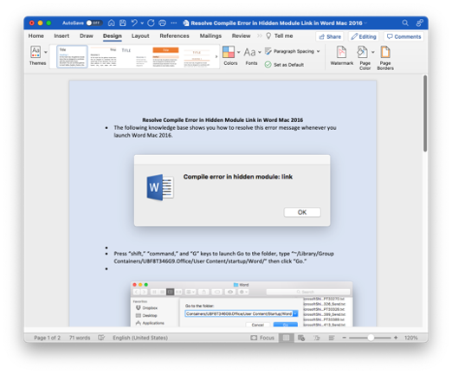Switch to Print Layout view icon
The image size is (452, 374).
pyautogui.click(x=286, y=338)
